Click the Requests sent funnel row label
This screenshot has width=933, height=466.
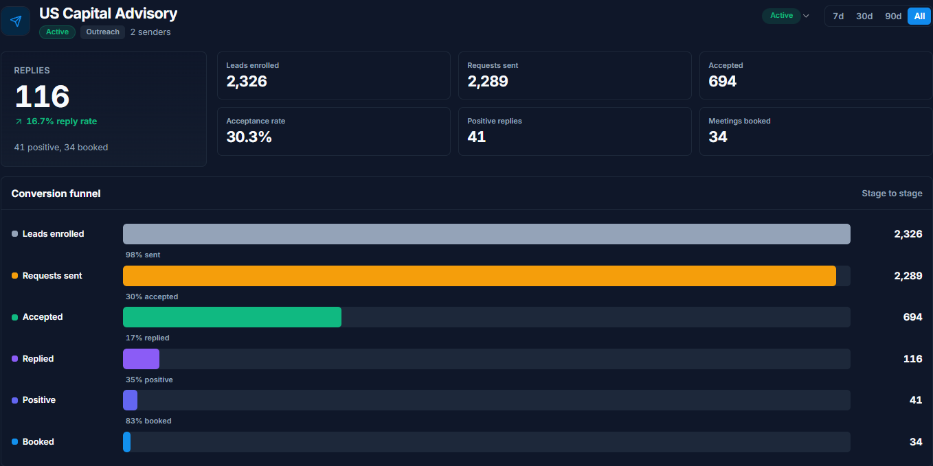click(52, 276)
